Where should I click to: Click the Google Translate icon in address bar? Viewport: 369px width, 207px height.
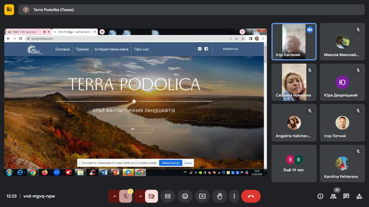click(231, 39)
